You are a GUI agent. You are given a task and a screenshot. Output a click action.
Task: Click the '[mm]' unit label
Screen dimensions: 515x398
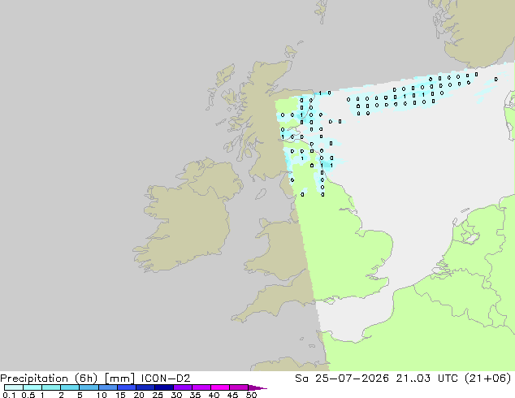[x=119, y=379]
